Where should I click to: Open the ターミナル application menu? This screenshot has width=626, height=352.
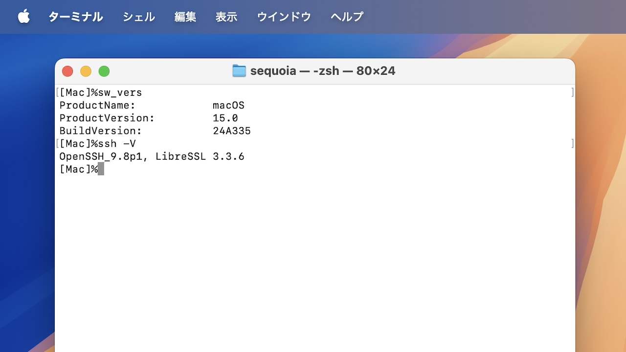click(x=76, y=17)
